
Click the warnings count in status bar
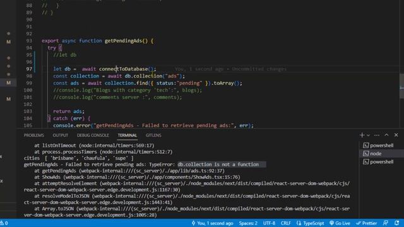pos(4,223)
